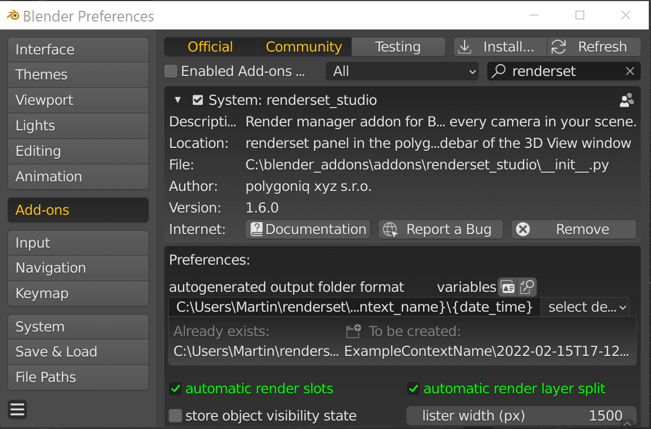651x429 pixels.
Task: Open the All category dropdown
Action: pos(402,71)
